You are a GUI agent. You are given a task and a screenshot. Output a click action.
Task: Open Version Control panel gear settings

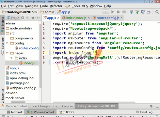(x=152, y=106)
